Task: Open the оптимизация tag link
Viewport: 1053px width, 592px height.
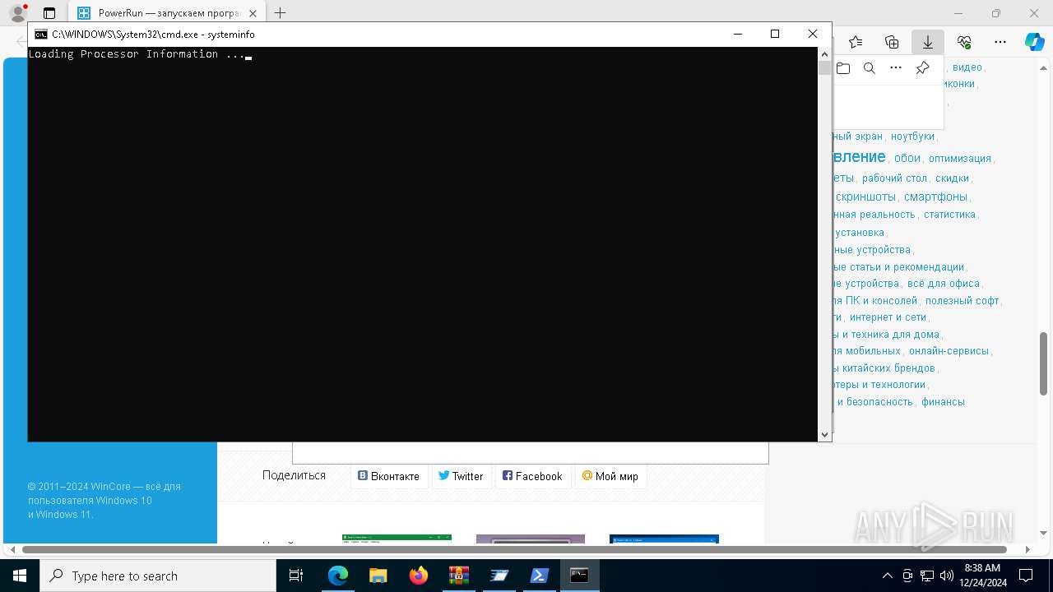Action: [960, 158]
